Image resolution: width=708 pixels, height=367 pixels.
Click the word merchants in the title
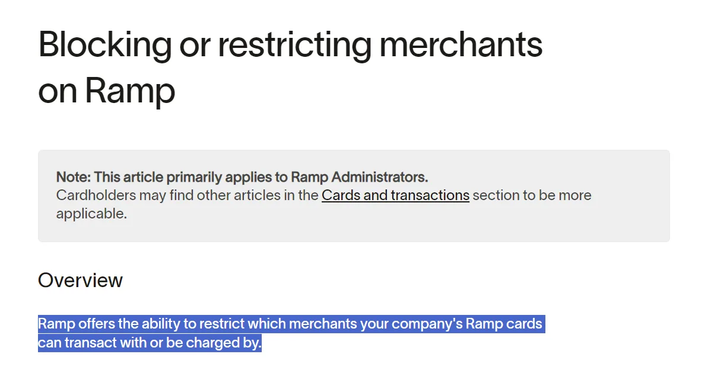[461, 44]
